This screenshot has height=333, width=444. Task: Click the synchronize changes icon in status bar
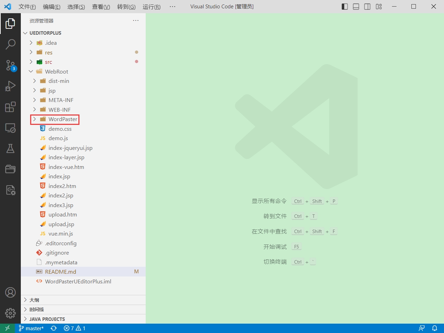(x=54, y=328)
